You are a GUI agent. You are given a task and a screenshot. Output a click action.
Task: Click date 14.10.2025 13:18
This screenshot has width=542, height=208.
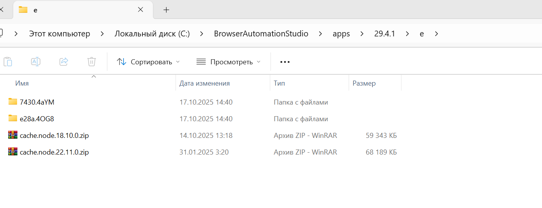[206, 136]
